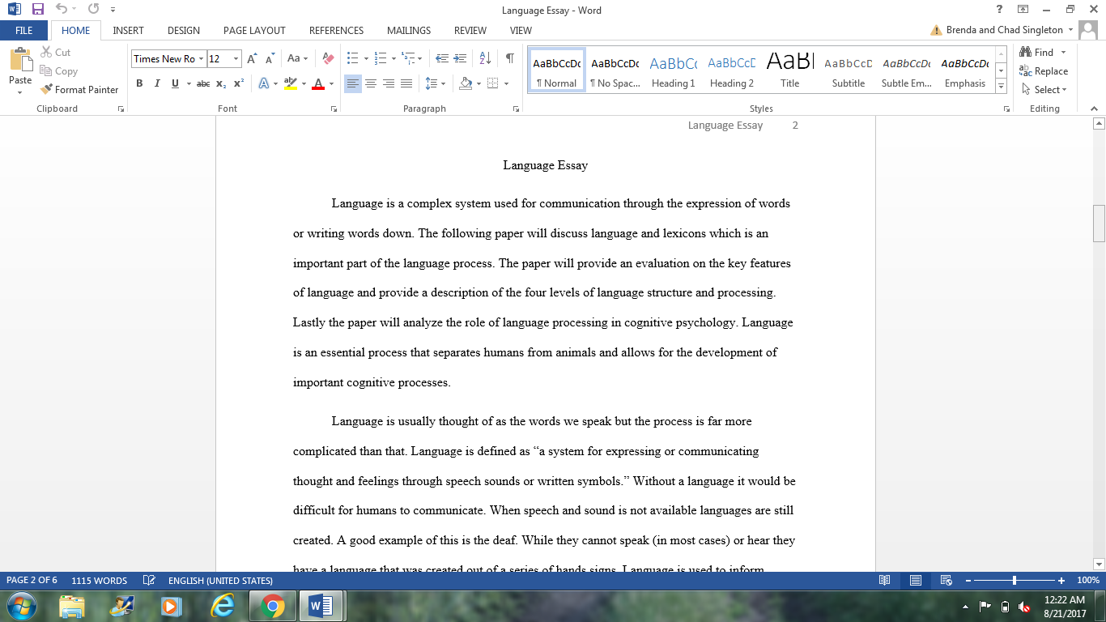This screenshot has width=1106, height=622.
Task: Open the Replace dialog
Action: click(x=1044, y=70)
